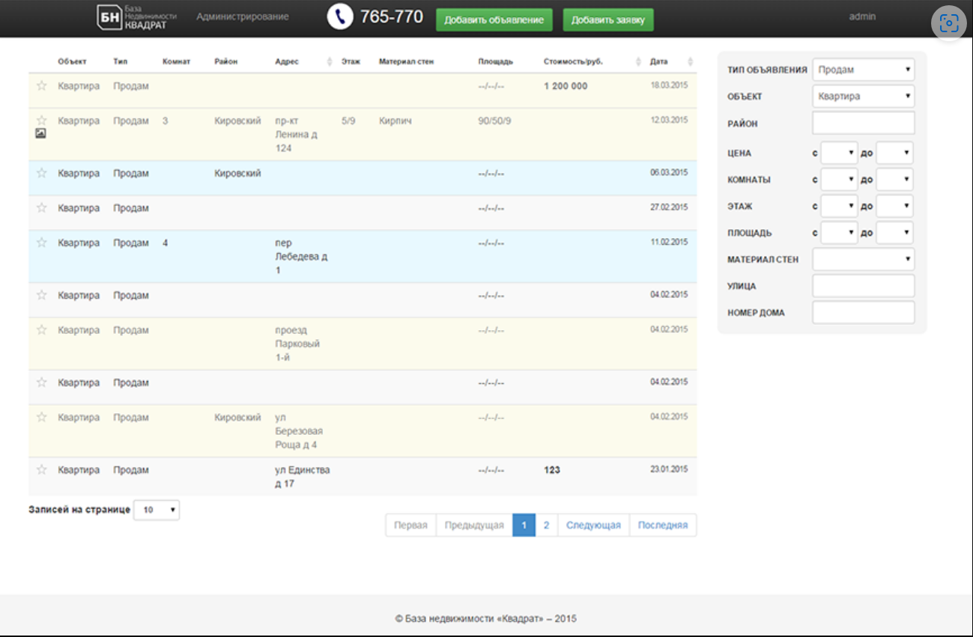Click the footer '© База недвижимости «Квадрат» – 2015'
This screenshot has height=637, width=973.
(x=486, y=619)
